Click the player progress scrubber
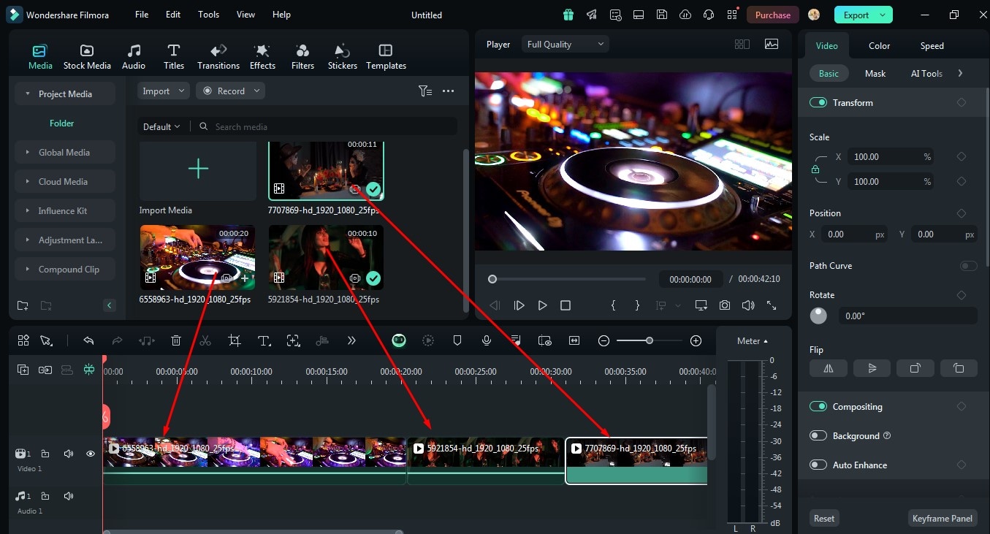 point(492,279)
